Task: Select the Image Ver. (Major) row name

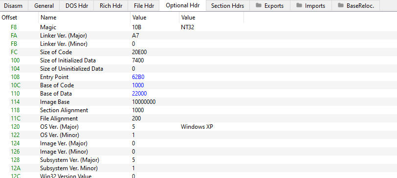Action: click(64, 143)
